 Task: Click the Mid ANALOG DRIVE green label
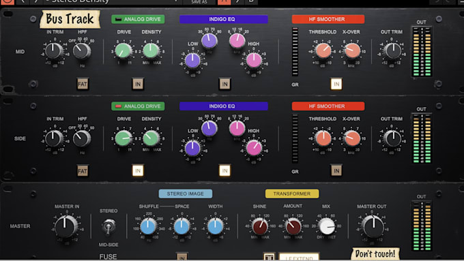click(x=138, y=19)
